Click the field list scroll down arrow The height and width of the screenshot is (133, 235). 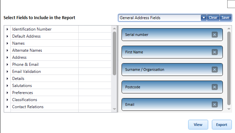click(114, 109)
